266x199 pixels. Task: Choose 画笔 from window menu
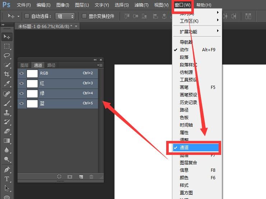pyautogui.click(x=197, y=87)
